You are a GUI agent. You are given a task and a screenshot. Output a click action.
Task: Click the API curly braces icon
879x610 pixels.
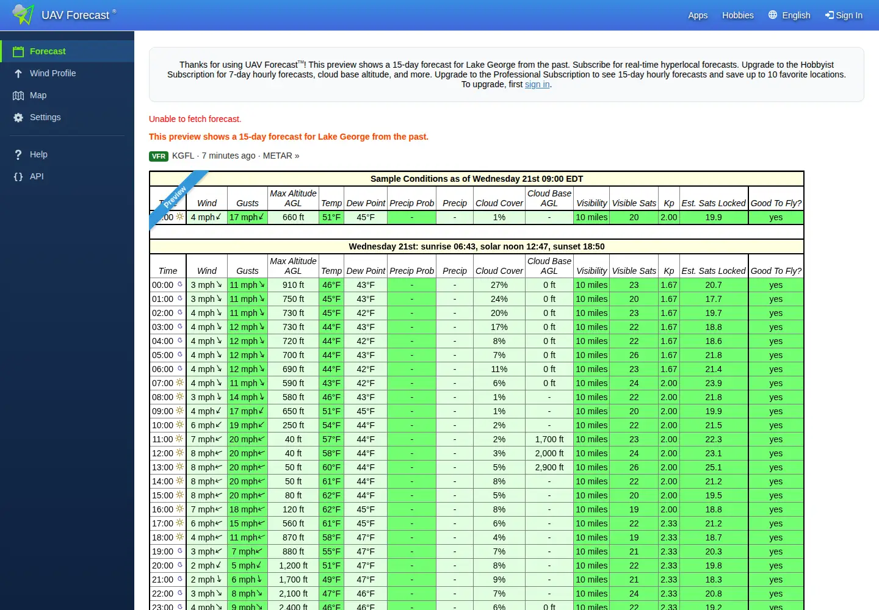[x=18, y=177]
